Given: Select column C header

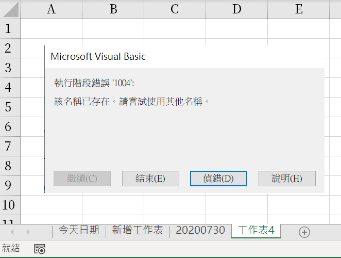Looking at the screenshot, I should point(175,9).
